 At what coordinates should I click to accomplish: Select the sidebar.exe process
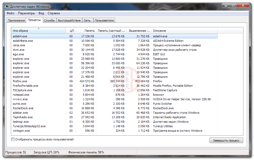114,113
